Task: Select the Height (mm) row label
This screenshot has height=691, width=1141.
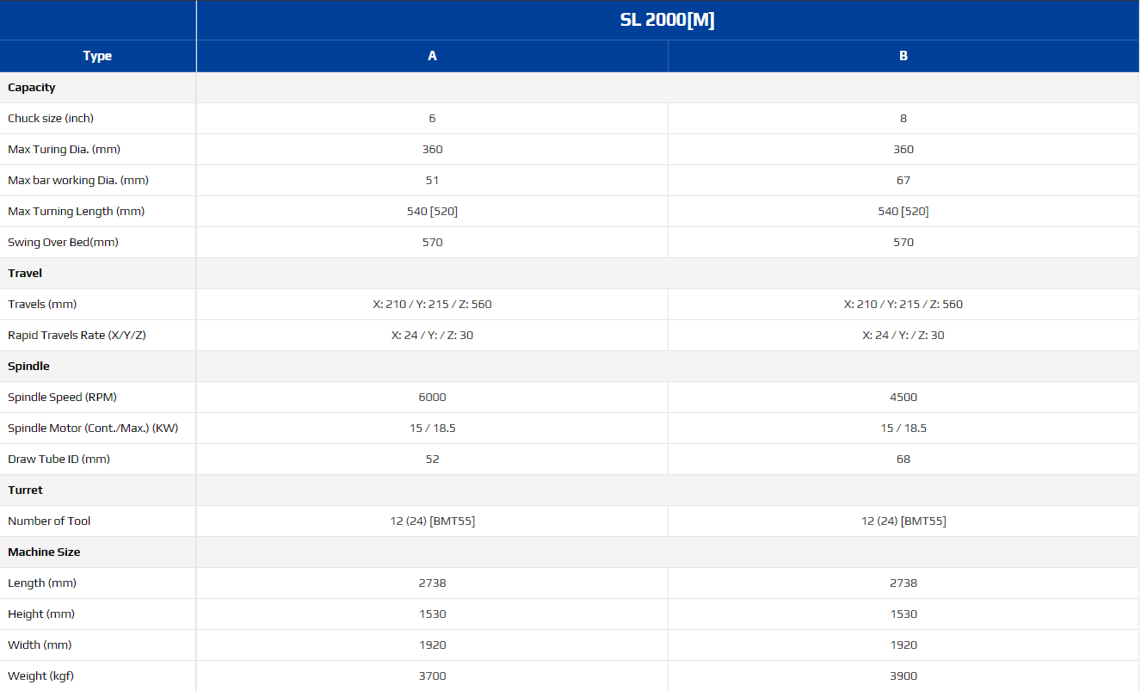Action: pyautogui.click(x=41, y=614)
